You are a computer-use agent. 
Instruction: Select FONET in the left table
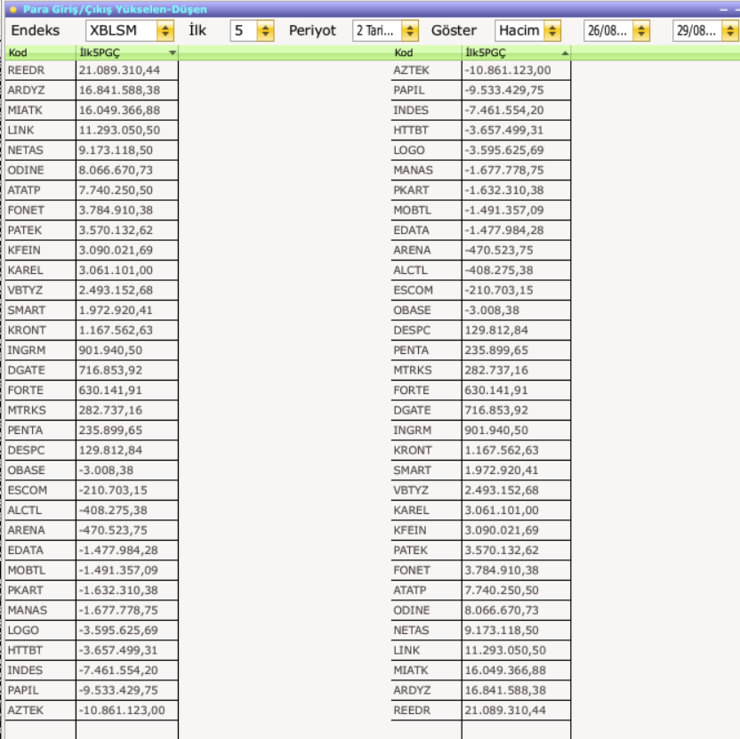26,210
